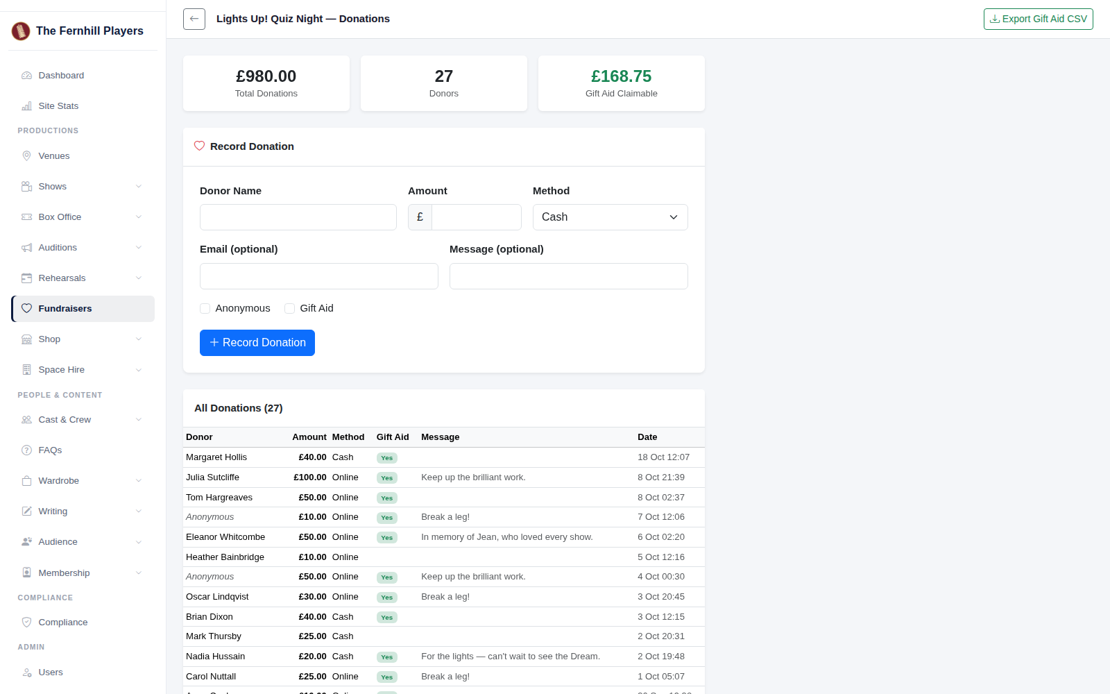Click the Wardrobe bag icon
The width and height of the screenshot is (1110, 694).
26,481
